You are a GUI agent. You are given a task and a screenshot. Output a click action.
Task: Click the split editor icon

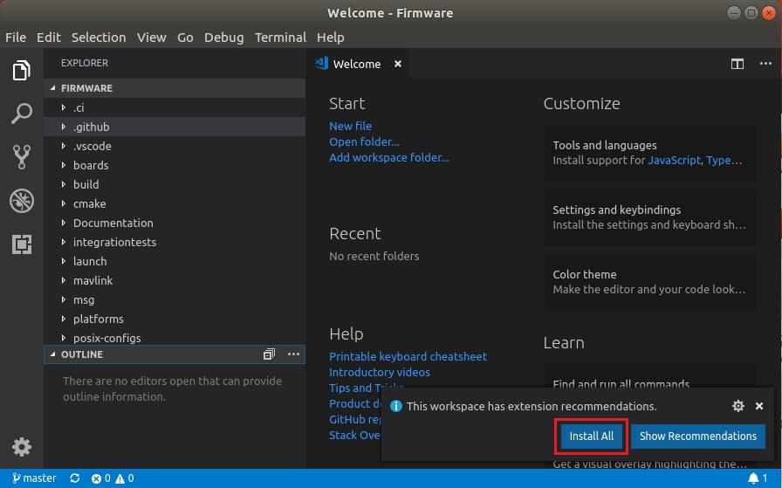[x=737, y=64]
